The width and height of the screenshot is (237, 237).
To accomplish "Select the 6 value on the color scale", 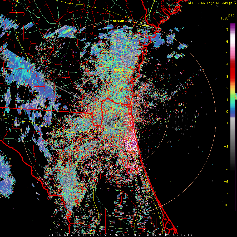I will [x=227, y=41].
